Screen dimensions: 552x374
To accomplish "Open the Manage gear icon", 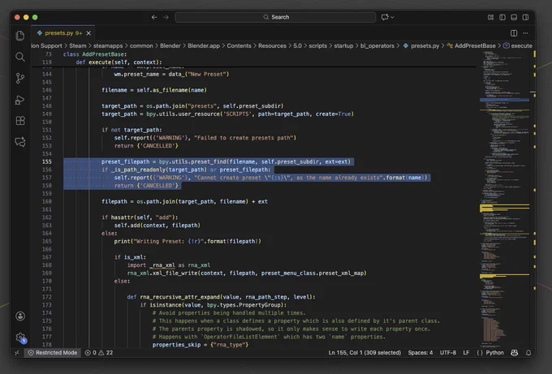I will point(20,337).
